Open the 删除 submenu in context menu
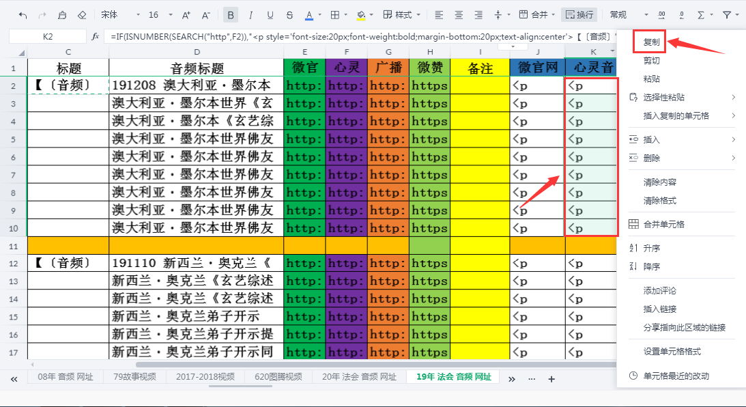The image size is (746, 407). (x=683, y=158)
